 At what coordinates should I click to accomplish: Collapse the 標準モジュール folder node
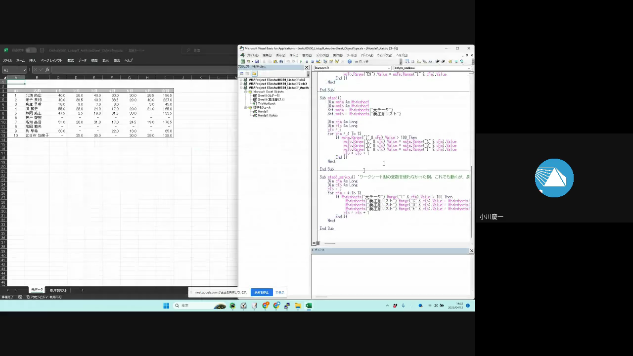coord(246,107)
